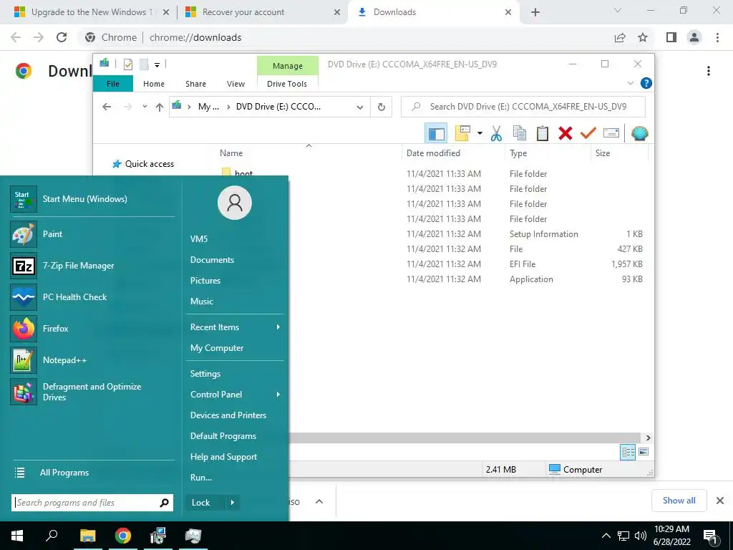The height and width of the screenshot is (550, 733).
Task: Open Chrome three-dot menu
Action: coord(717,37)
